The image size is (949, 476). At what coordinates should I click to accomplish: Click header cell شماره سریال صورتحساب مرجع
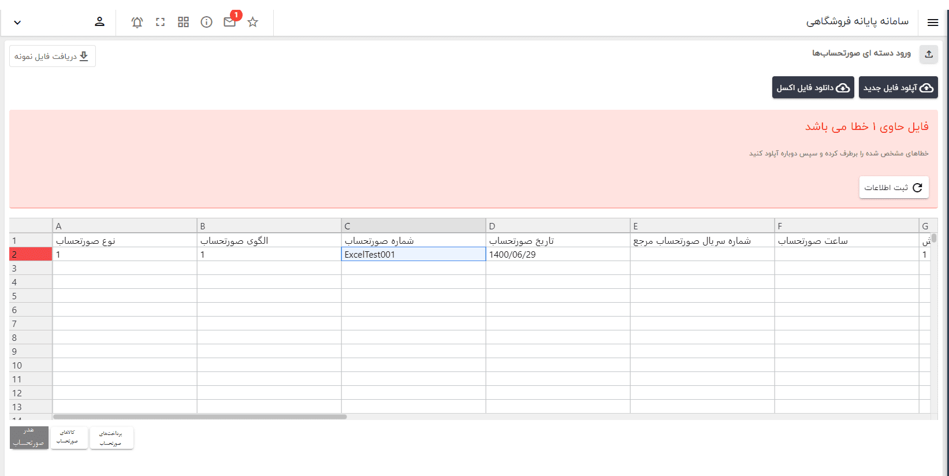(x=702, y=240)
